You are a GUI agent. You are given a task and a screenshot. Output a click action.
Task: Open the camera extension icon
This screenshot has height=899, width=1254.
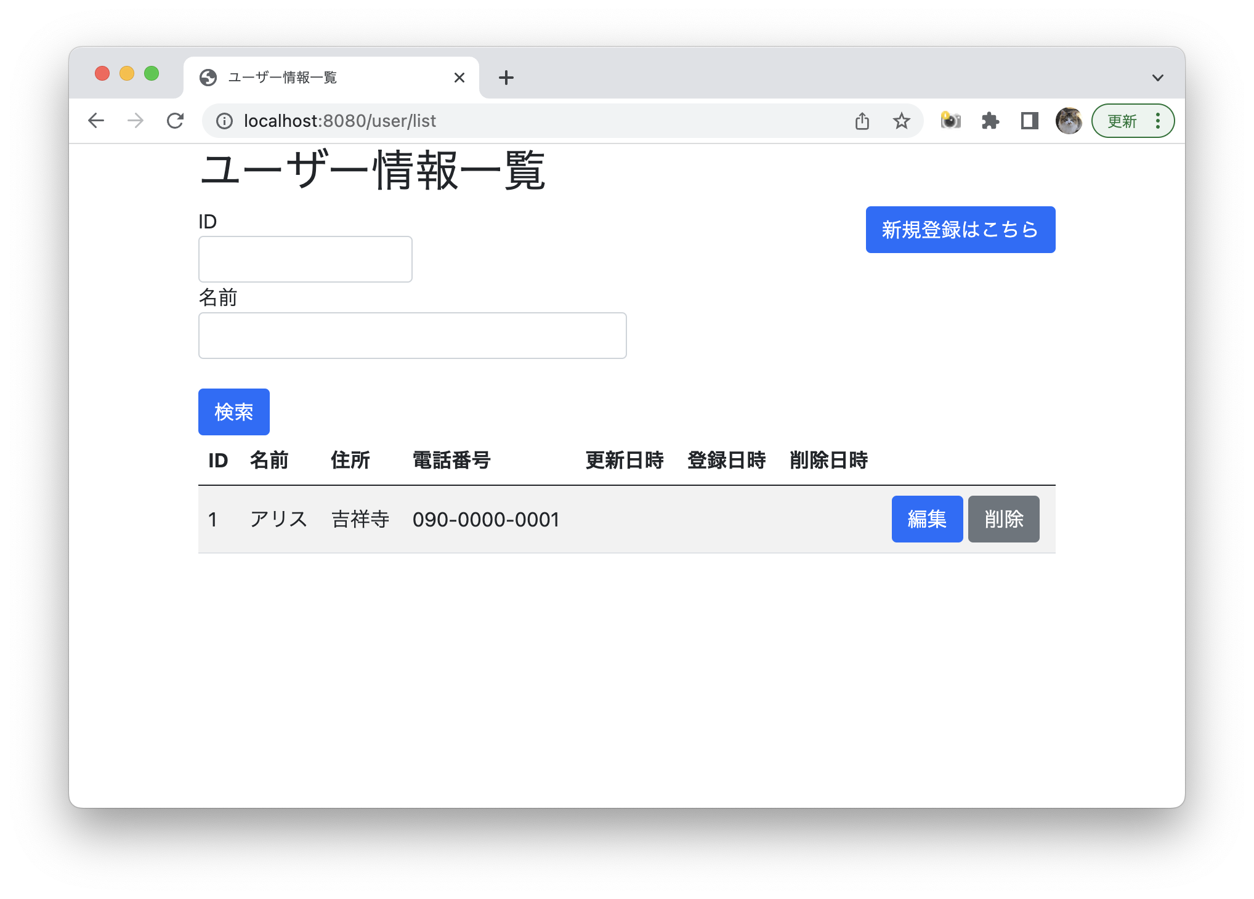pyautogui.click(x=950, y=121)
